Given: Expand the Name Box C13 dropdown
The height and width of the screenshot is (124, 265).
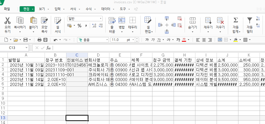Looking at the screenshot, I should point(26,48).
